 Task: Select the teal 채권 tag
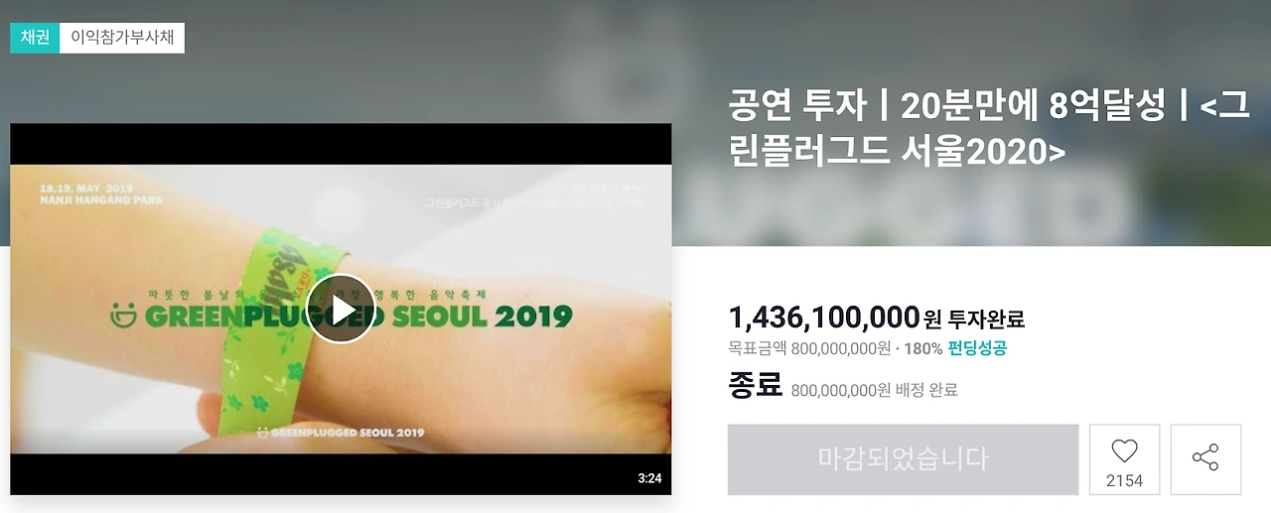(x=35, y=38)
